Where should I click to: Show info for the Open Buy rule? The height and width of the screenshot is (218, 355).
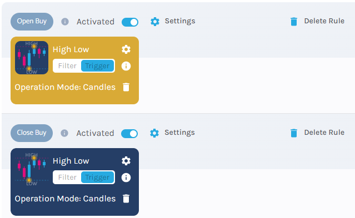tap(65, 22)
